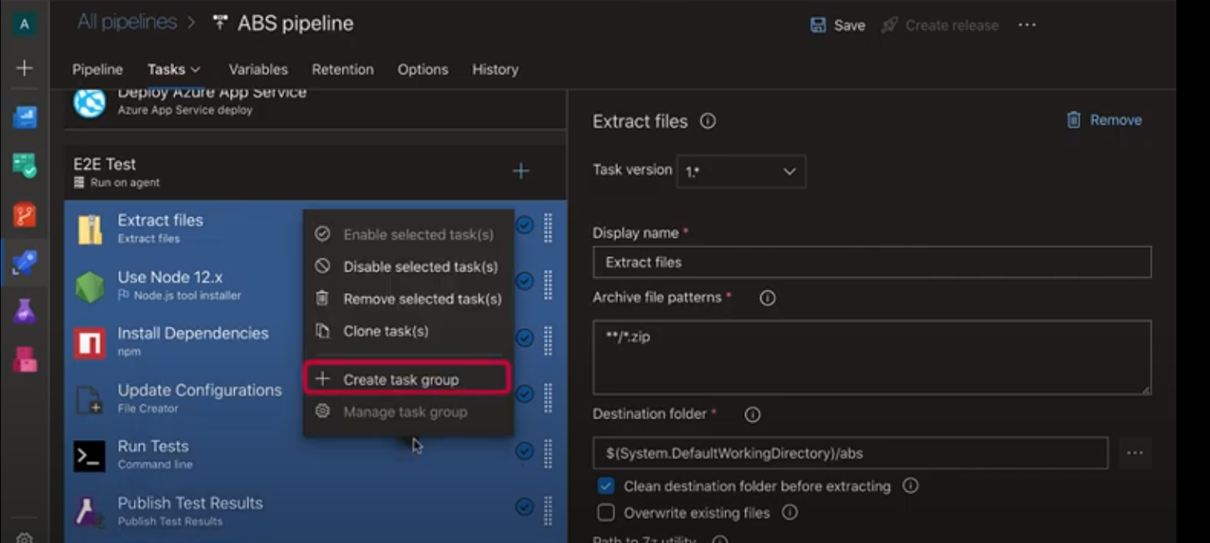Click ellipsis browse button for Destination folder
The image size is (1210, 543).
tap(1134, 453)
